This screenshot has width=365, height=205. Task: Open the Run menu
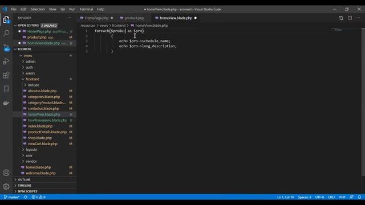(72, 9)
